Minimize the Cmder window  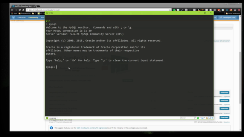[199, 13]
